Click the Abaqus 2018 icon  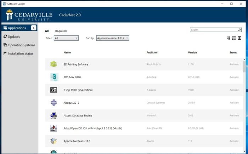(54, 103)
